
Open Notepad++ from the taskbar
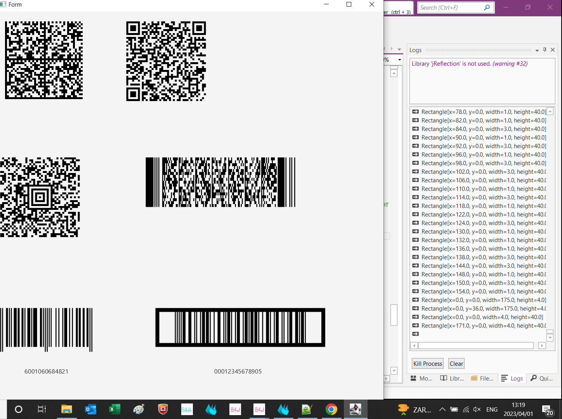tap(307, 409)
